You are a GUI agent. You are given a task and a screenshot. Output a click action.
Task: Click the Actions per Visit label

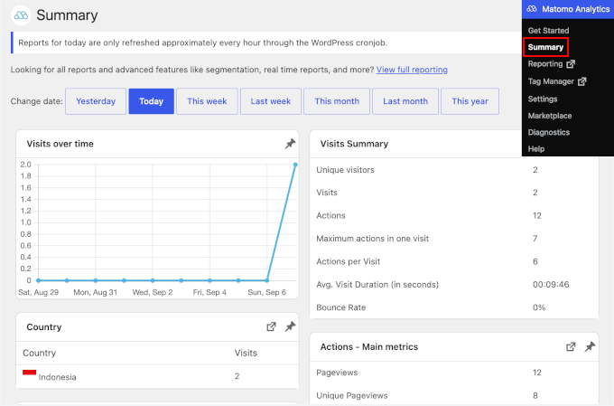pyautogui.click(x=349, y=261)
